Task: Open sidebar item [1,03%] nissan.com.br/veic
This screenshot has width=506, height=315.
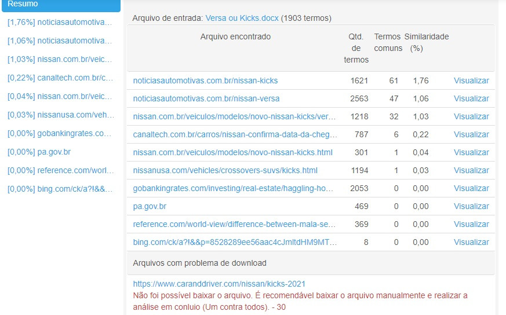Action: [x=60, y=59]
